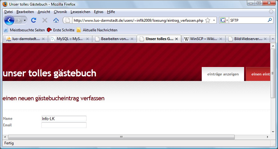This screenshot has height=149, width=278.
Task: Expand the address bar history dropdown
Action: (214, 20)
